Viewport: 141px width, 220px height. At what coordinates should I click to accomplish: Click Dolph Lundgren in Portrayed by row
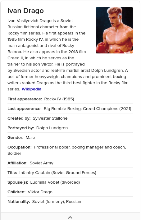(52, 128)
